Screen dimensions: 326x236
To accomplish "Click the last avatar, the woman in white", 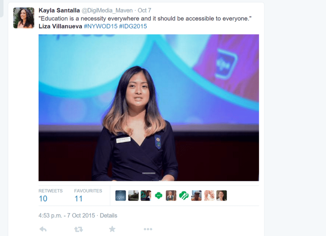I will pyautogui.click(x=222, y=196).
